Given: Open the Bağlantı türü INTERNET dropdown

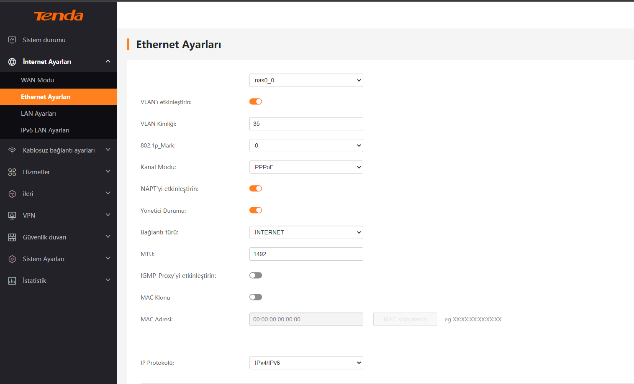Looking at the screenshot, I should pos(306,232).
